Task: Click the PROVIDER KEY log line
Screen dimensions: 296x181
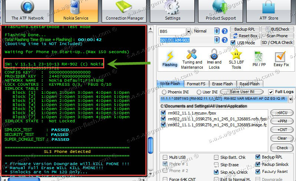Action: pyautogui.click(x=47, y=76)
